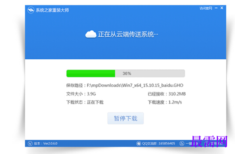Click the 正在从云端传送系统 heading text
The image size is (235, 154).
click(x=128, y=34)
